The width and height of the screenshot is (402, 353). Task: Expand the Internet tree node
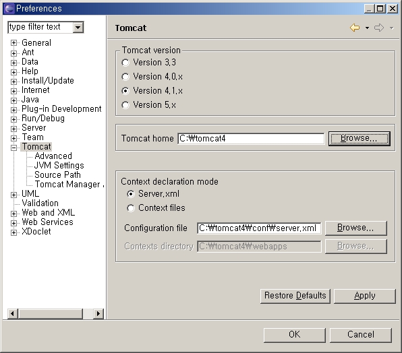coord(14,91)
